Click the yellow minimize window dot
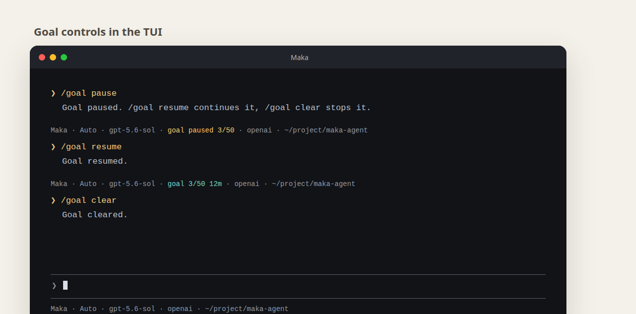Viewport: 636px width, 314px height. pyautogui.click(x=53, y=58)
